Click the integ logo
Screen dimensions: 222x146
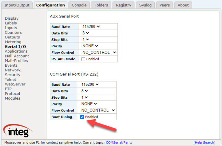pos(18,130)
